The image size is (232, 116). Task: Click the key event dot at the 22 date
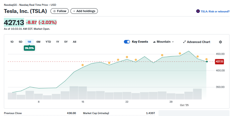point(127,57)
